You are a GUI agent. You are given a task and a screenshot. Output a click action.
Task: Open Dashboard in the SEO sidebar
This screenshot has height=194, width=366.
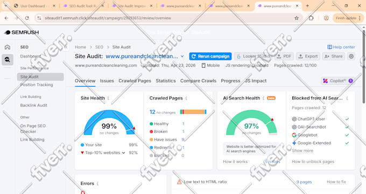(31, 56)
